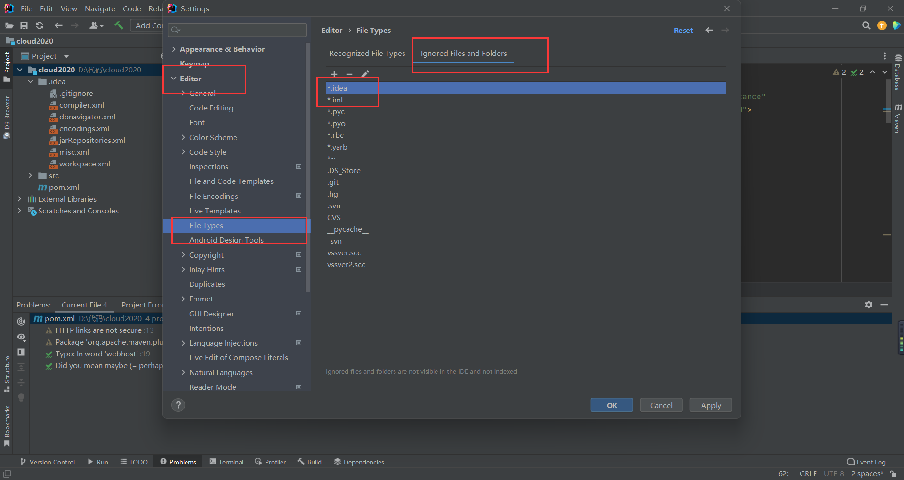Select Inspections in settings tree
The width and height of the screenshot is (904, 480).
coord(209,166)
